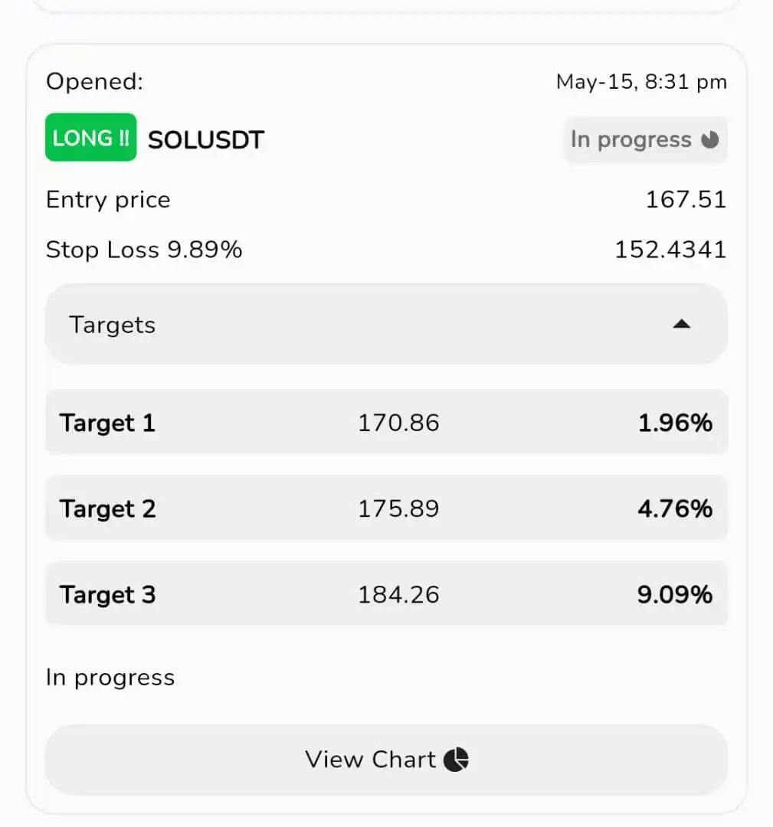Select the Target 3 row

point(386,594)
